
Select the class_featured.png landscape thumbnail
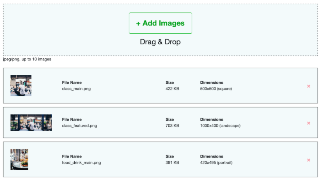pos(31,123)
